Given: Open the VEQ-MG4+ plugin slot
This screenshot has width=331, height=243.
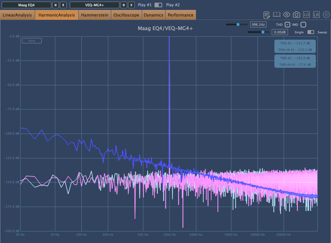Looking at the screenshot, I should (x=95, y=5).
